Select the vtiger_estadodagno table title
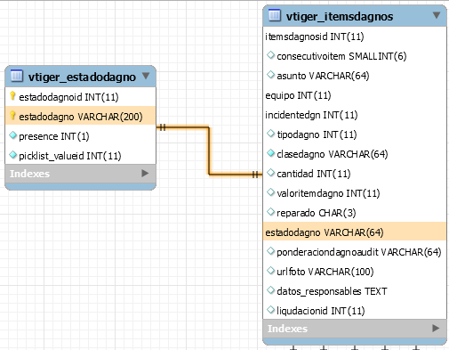Image resolution: width=449 pixels, height=350 pixels. coord(82,77)
